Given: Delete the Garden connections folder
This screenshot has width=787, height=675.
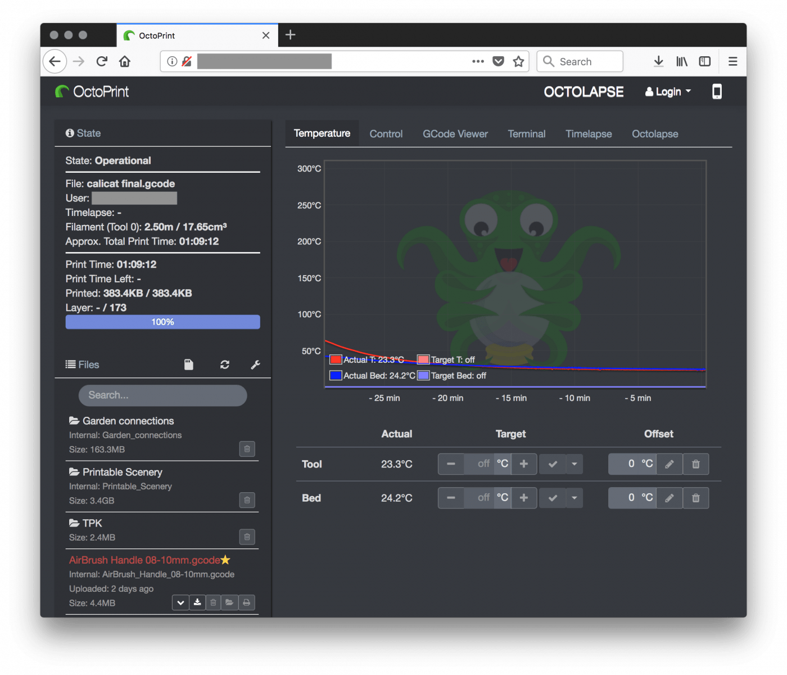Looking at the screenshot, I should point(247,449).
